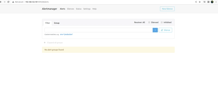This screenshot has height=103, width=218.
Task: Open the Silences page
Action: pos(71,9)
